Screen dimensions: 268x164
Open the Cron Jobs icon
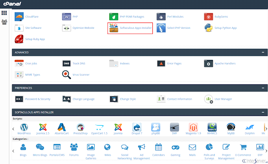click(19, 63)
